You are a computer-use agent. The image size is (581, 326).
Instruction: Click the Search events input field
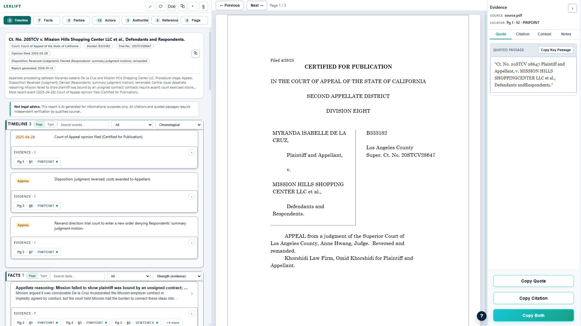pyautogui.click(x=83, y=125)
